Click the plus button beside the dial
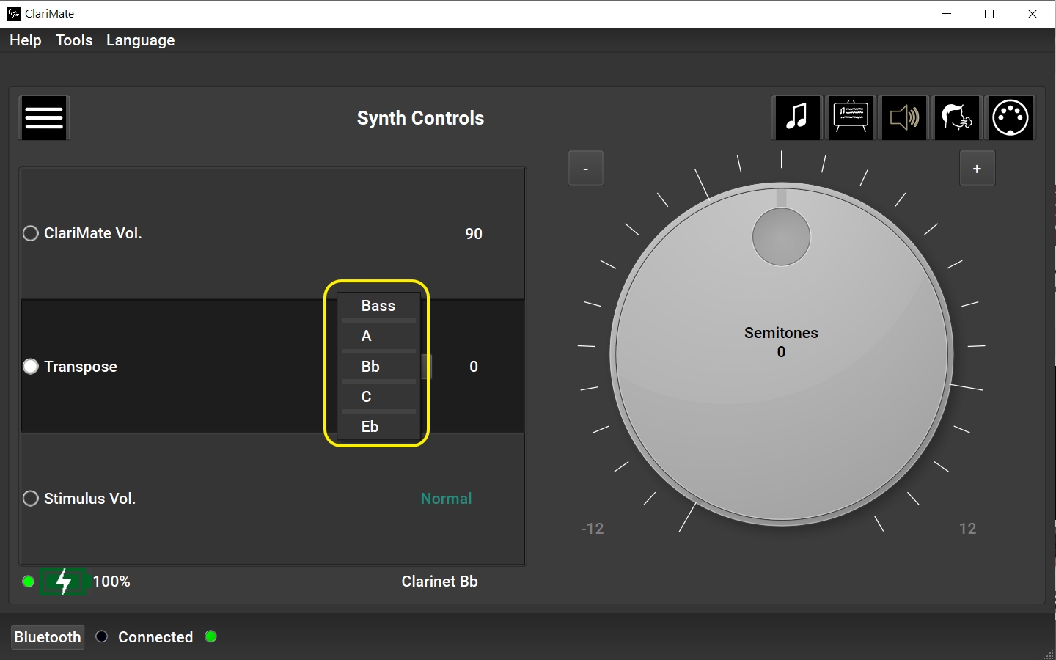This screenshot has height=660, width=1056. pos(977,169)
